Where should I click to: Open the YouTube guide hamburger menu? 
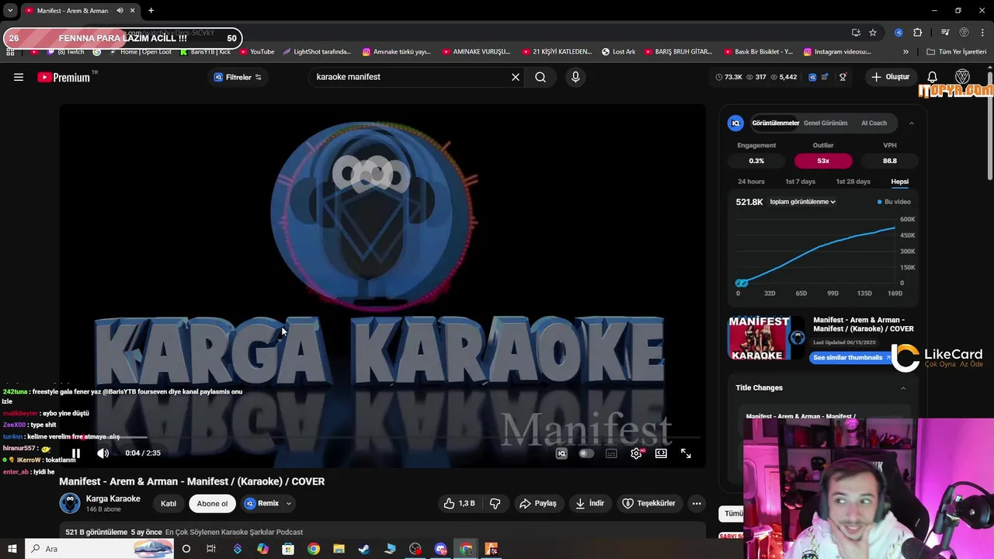tap(19, 77)
